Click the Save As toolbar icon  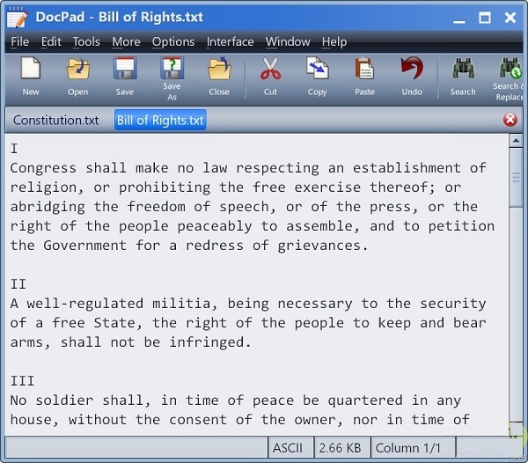172,74
